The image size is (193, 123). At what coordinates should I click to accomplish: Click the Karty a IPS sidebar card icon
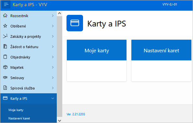pyautogui.click(x=5, y=98)
